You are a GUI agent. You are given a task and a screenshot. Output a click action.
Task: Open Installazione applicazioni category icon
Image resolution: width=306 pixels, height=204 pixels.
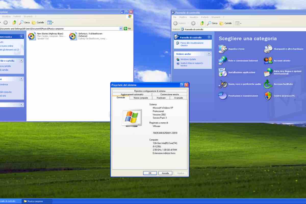click(223, 72)
